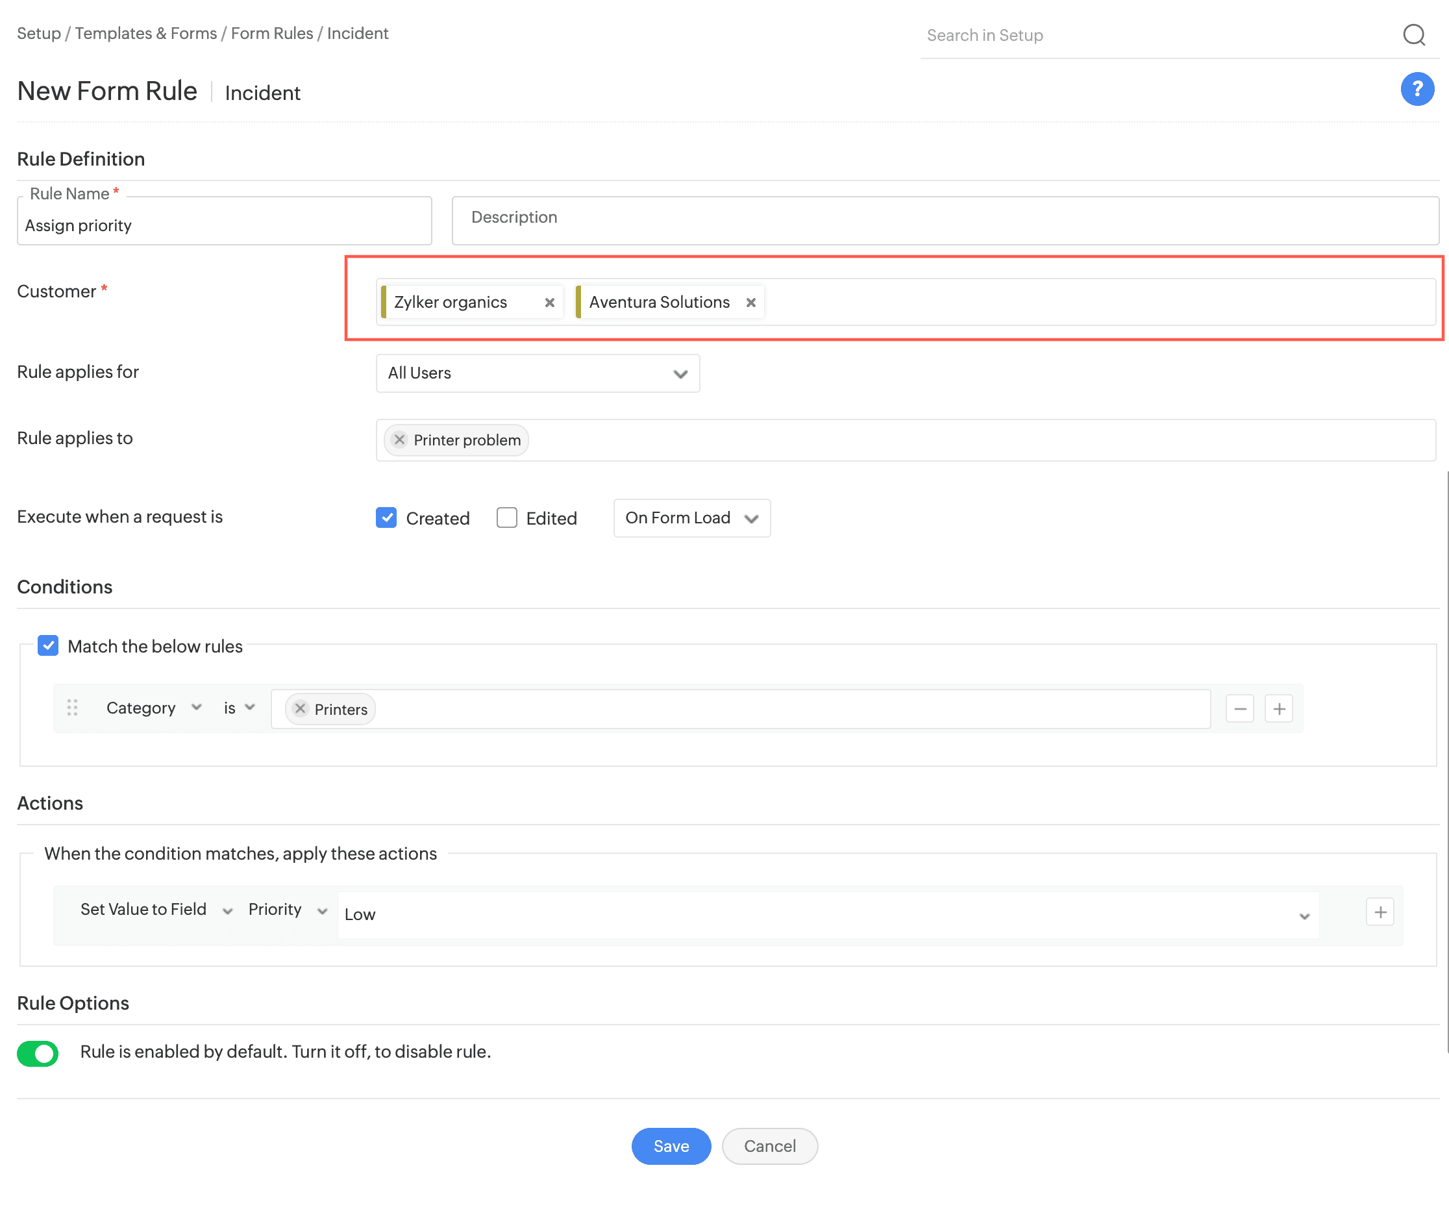Check the Edited checkbox
The width and height of the screenshot is (1449, 1209).
[507, 517]
